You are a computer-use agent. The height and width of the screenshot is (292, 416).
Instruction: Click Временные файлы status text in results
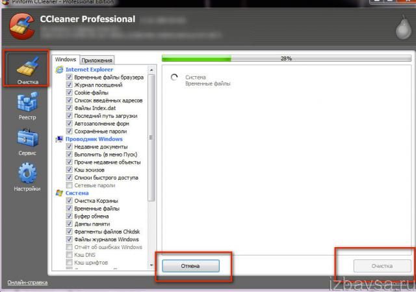coord(208,84)
